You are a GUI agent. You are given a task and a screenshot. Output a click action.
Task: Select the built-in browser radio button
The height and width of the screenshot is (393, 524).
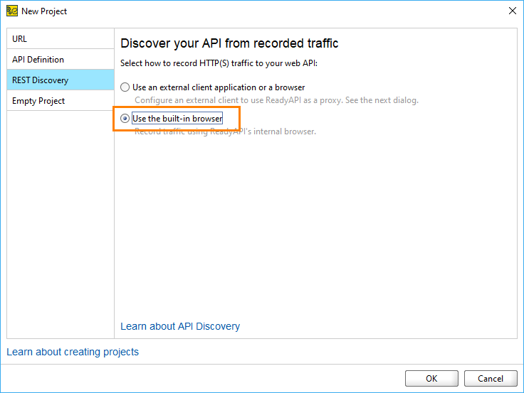125,119
